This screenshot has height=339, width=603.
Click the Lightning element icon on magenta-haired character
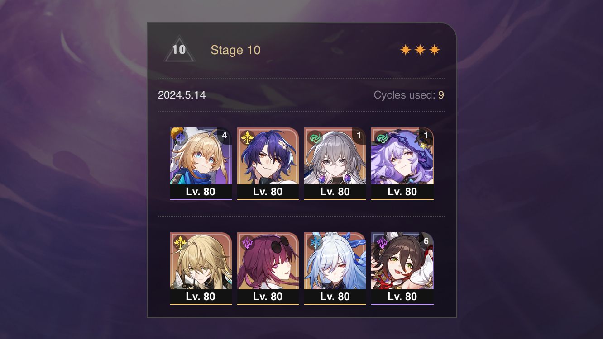tap(247, 242)
